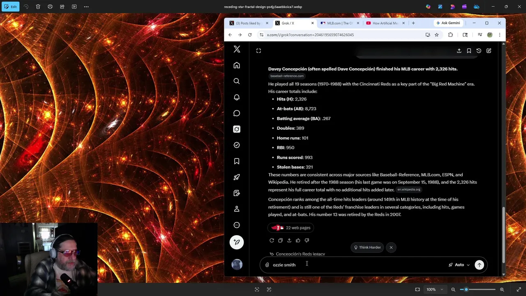Open baseball-reference.com citation

tap(287, 76)
